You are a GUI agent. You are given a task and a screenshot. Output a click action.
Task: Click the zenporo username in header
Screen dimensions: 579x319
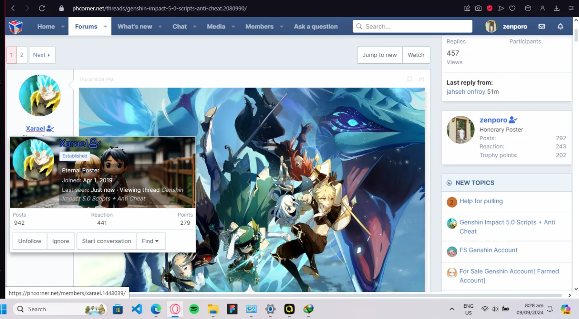515,27
